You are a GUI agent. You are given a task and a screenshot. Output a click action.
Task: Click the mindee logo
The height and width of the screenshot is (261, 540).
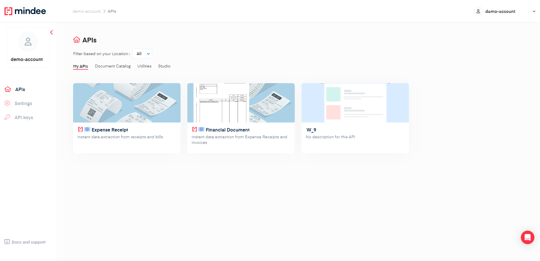[x=25, y=11]
